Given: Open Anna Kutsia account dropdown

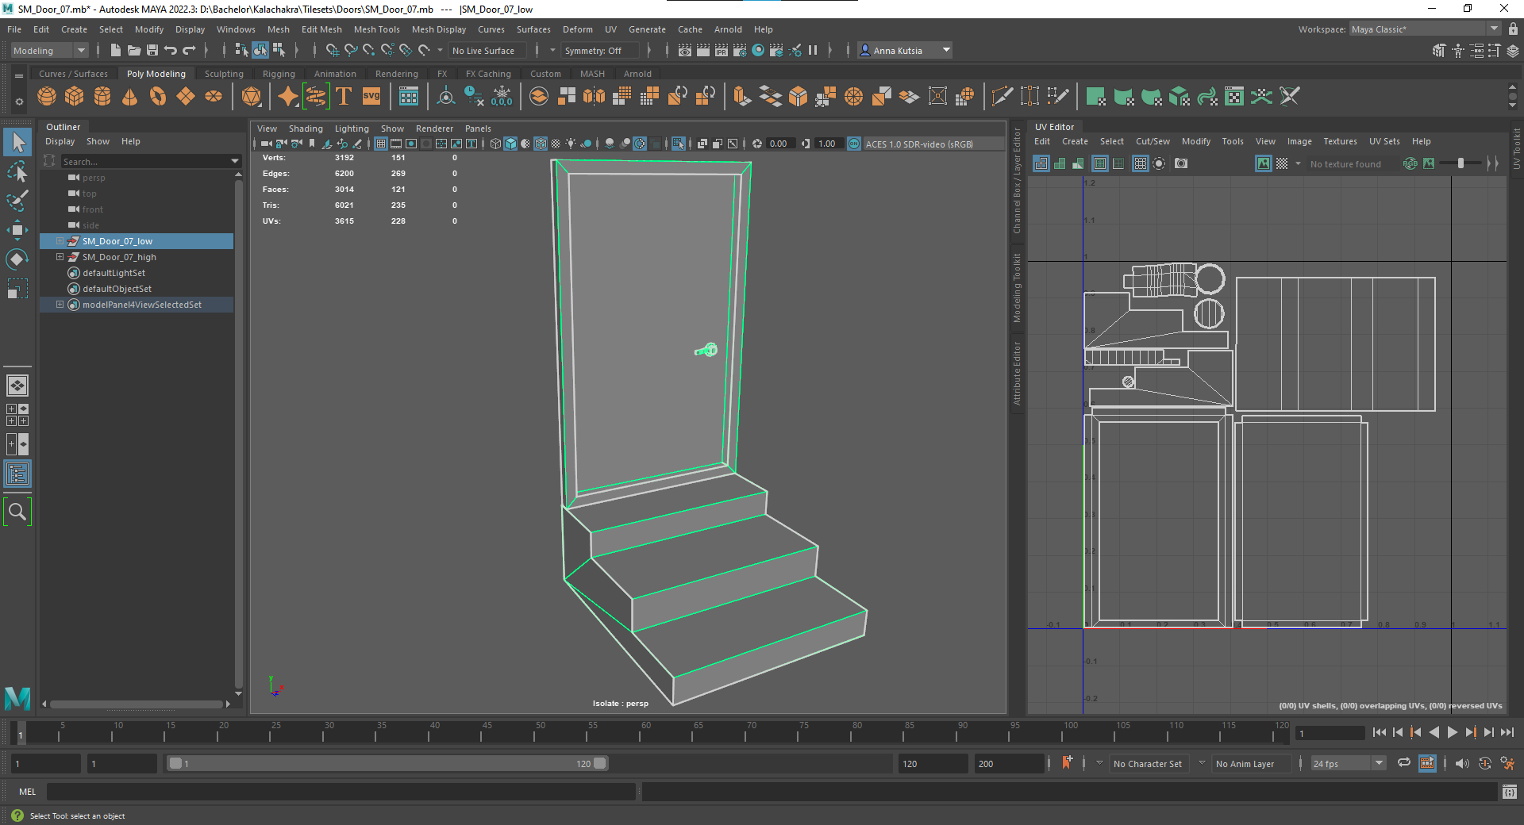Looking at the screenshot, I should coord(905,50).
